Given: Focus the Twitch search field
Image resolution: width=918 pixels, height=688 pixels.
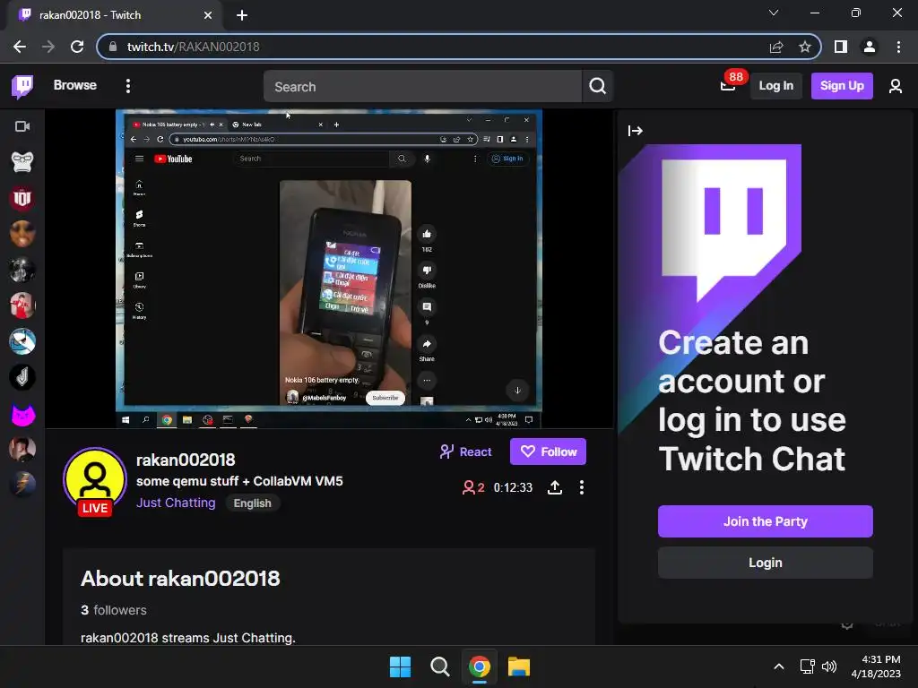Looking at the screenshot, I should (422, 87).
